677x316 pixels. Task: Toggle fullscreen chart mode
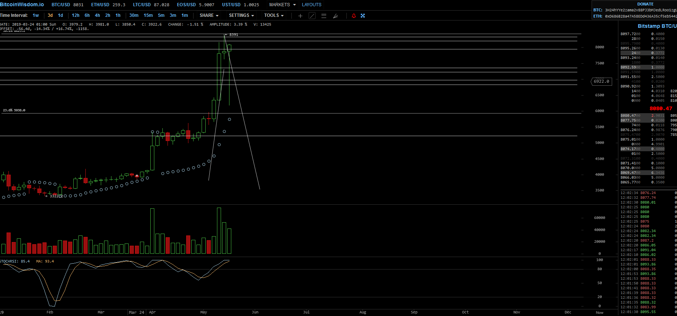363,16
